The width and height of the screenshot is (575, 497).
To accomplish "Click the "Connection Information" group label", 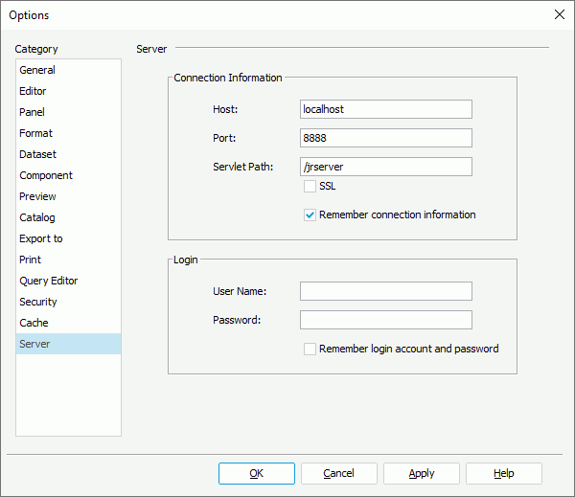I will 228,78.
